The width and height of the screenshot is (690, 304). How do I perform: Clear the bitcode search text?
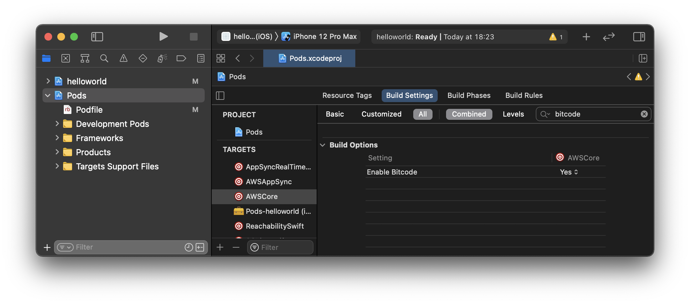(644, 114)
